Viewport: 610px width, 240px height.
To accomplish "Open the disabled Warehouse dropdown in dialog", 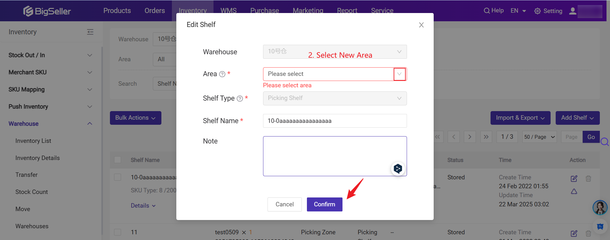I will [335, 52].
